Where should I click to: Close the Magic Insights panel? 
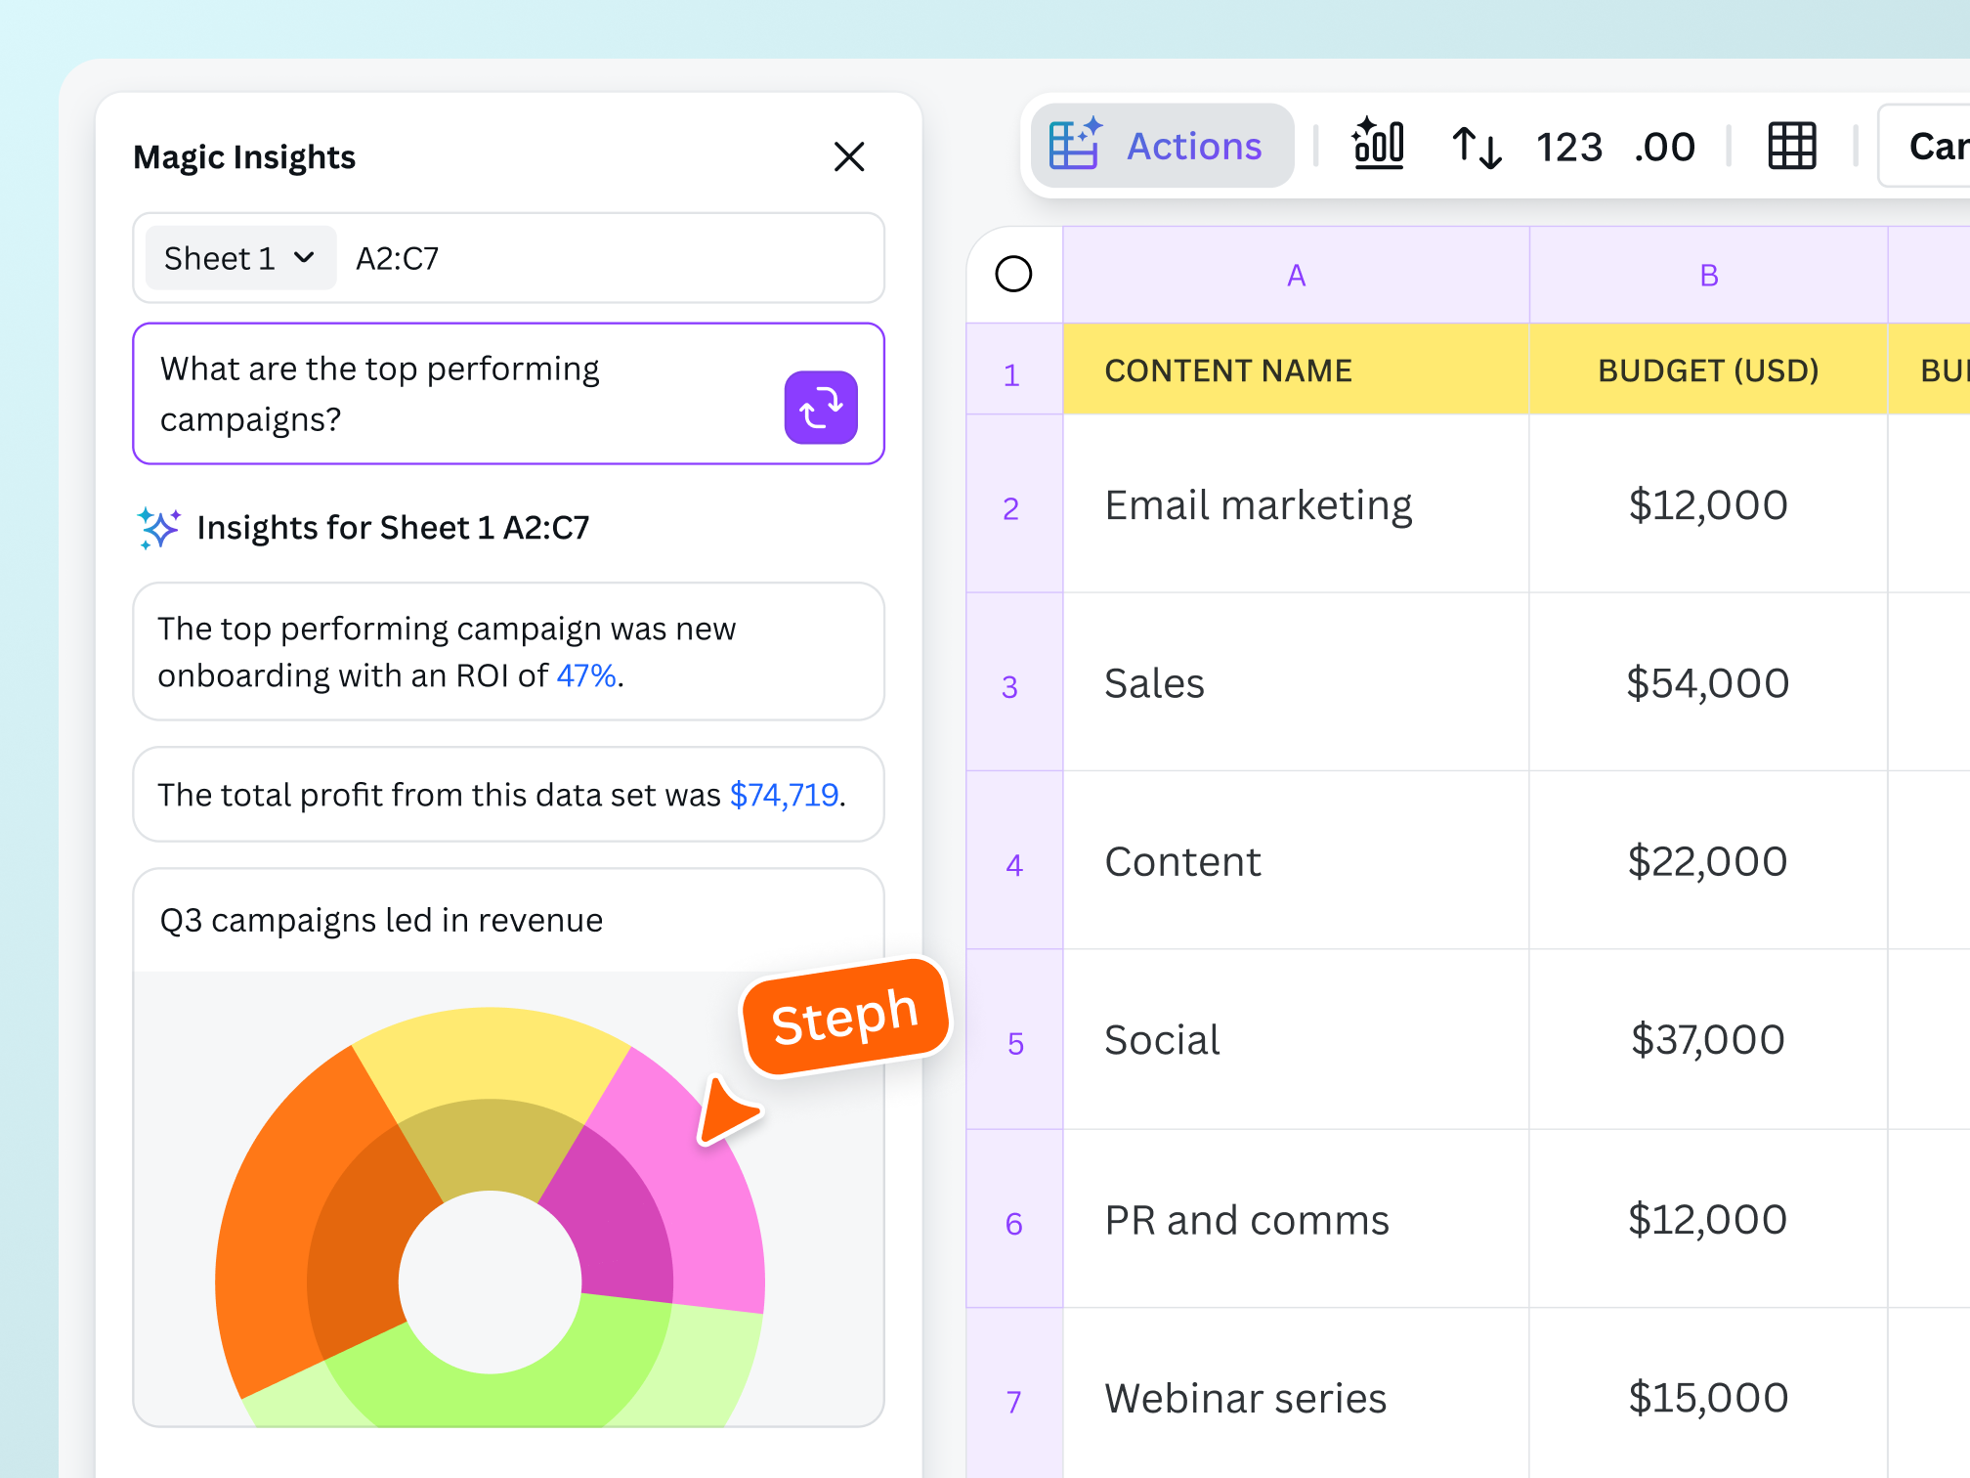coord(849,156)
